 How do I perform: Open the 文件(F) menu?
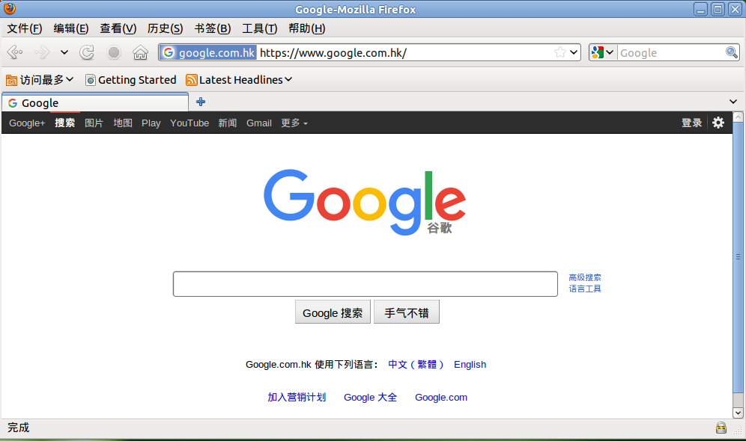[x=25, y=28]
